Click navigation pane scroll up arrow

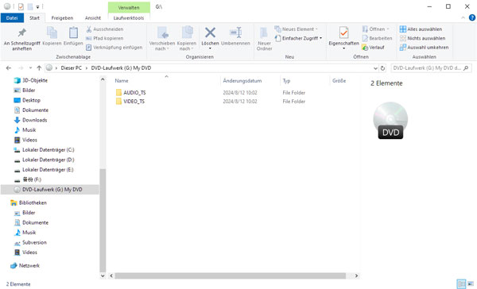pos(103,79)
